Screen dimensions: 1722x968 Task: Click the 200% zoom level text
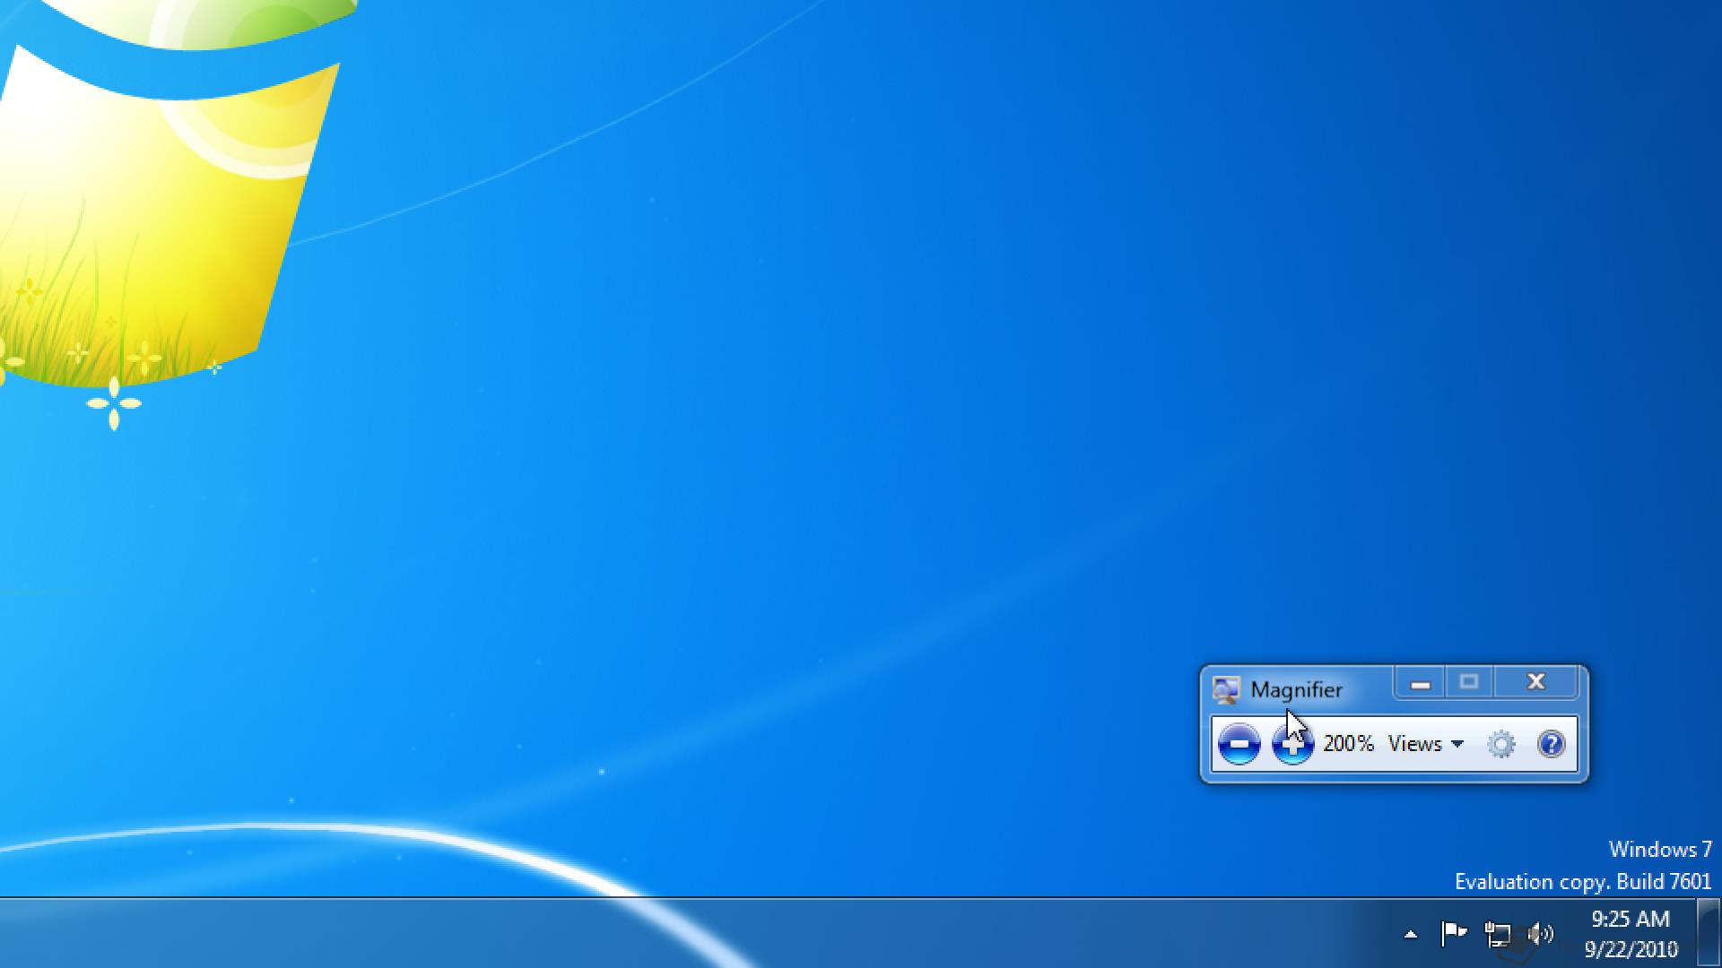tap(1348, 744)
